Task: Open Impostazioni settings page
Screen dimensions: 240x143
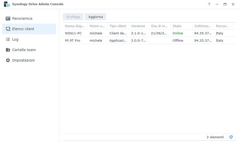Action: [29, 60]
